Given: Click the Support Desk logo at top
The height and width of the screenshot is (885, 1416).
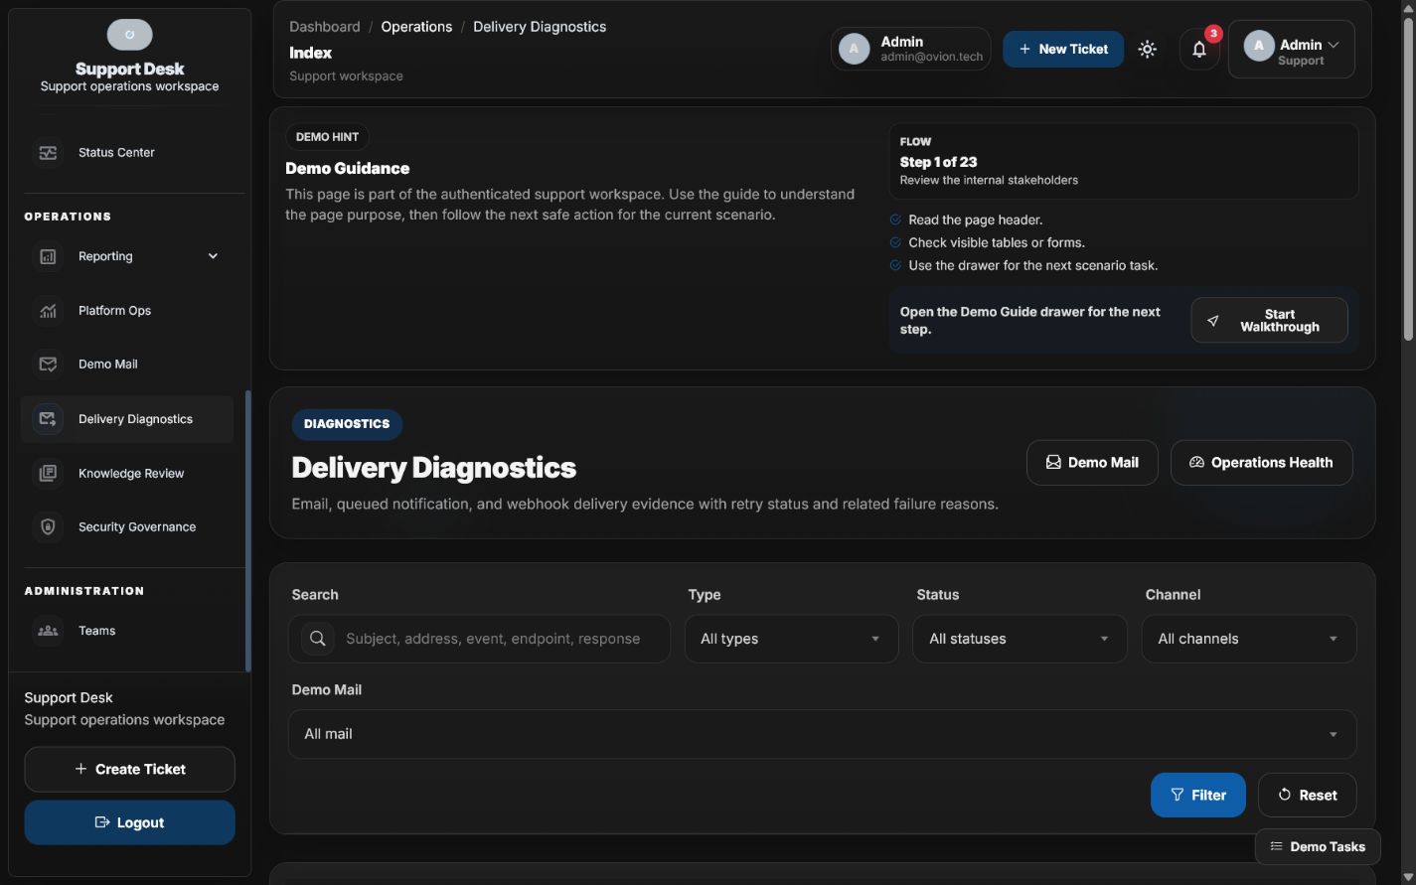Looking at the screenshot, I should pyautogui.click(x=129, y=35).
